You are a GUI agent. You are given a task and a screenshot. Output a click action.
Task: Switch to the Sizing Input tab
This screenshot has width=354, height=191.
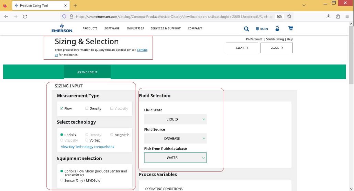(87, 72)
